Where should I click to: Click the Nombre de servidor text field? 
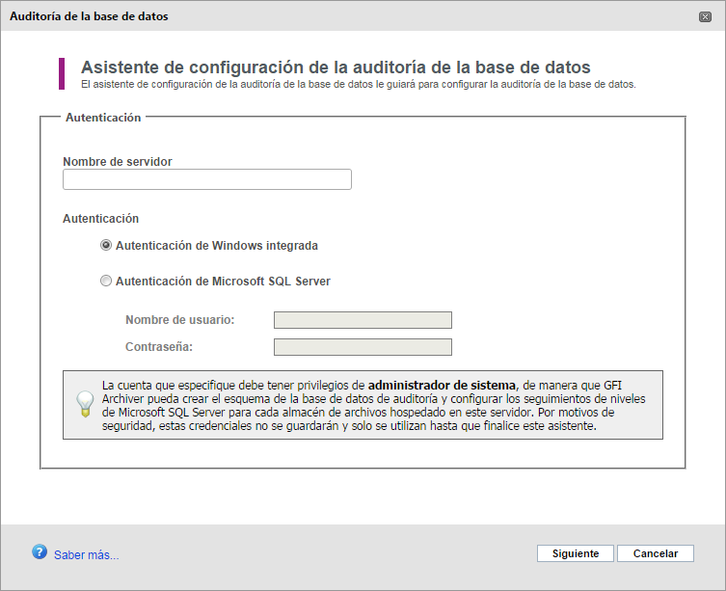point(206,179)
